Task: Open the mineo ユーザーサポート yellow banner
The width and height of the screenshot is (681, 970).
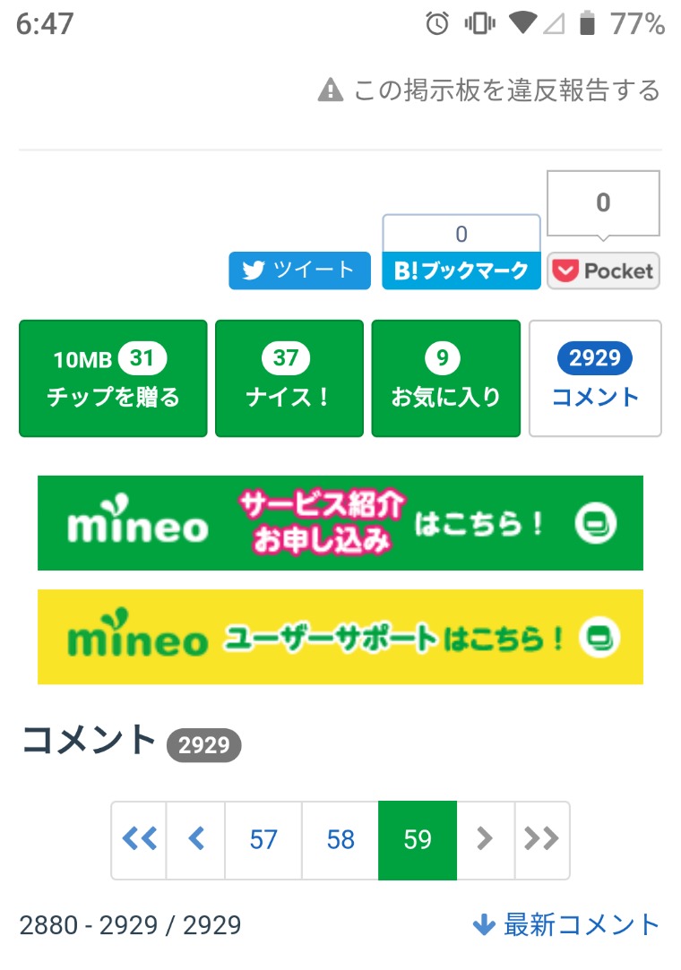Action: pyautogui.click(x=340, y=637)
